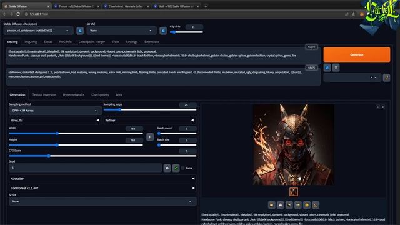Click the swap width and height icon
400x225 pixels.
(x=150, y=137)
